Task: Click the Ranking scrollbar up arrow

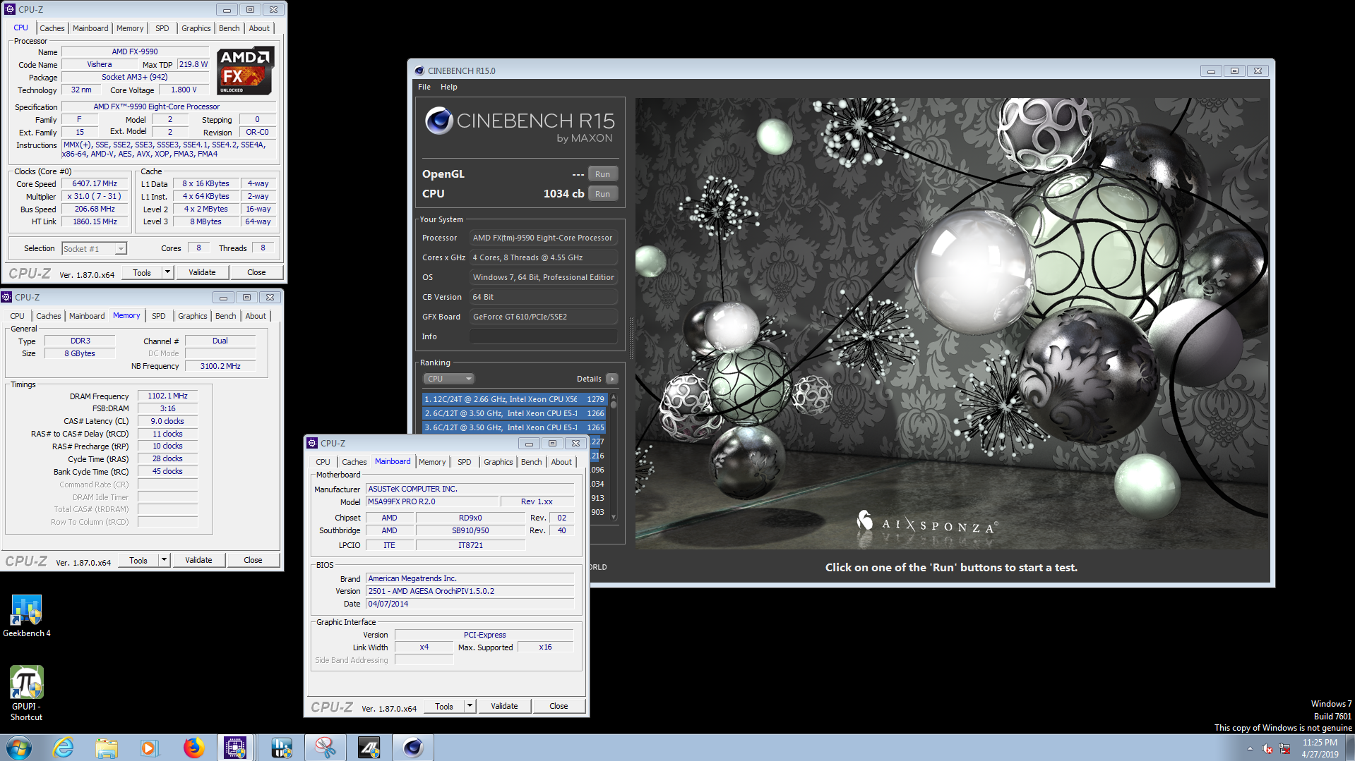Action: tap(614, 398)
